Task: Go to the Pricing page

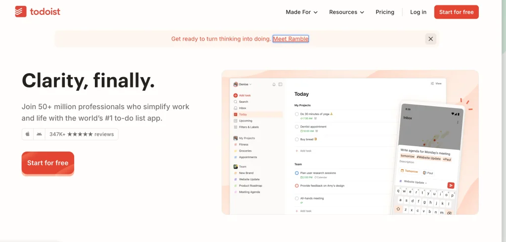Action: point(384,12)
